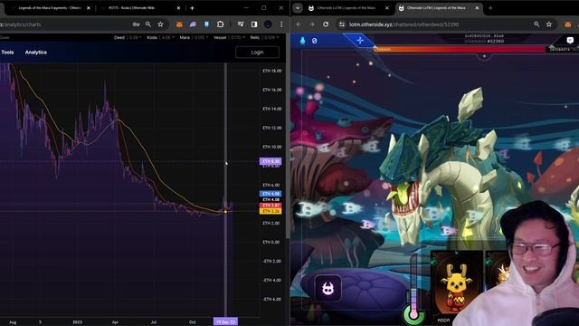This screenshot has width=579, height=326.
Task: Open the Relic price dropdown
Action: 264,37
